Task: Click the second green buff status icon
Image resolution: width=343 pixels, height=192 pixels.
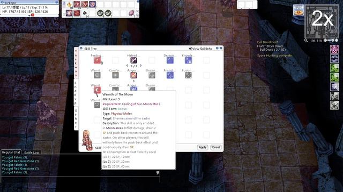Action: tap(334, 77)
